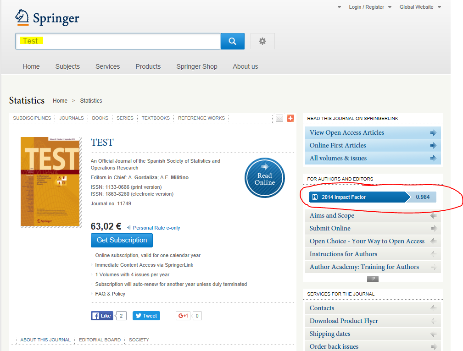Open the Springer Shop menu
Image resolution: width=463 pixels, height=351 pixels.
(197, 66)
